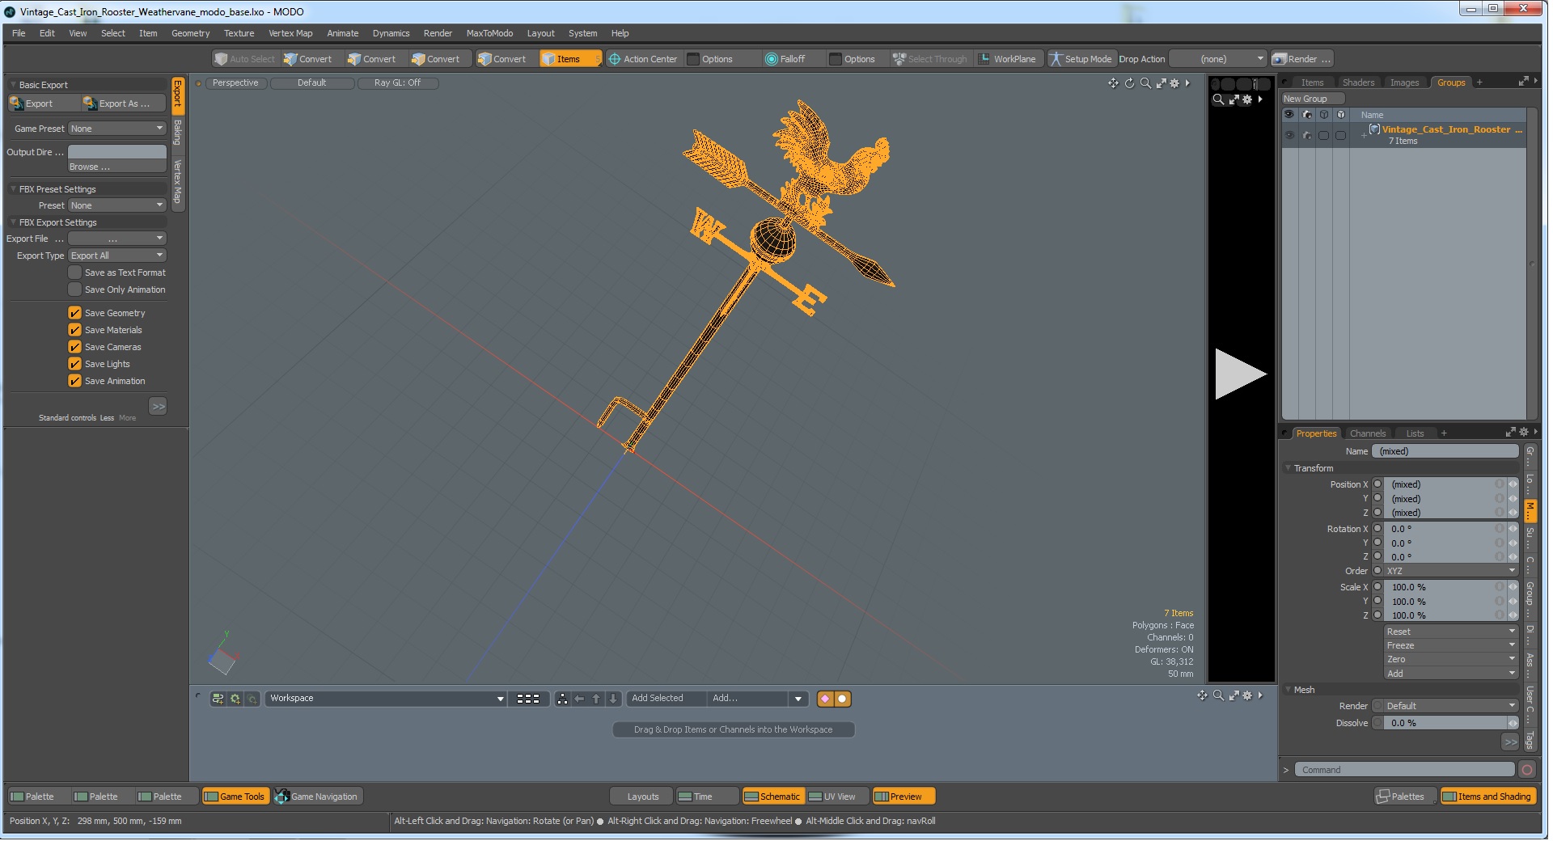Click the Export icon button
1553x841 pixels.
pyautogui.click(x=42, y=104)
